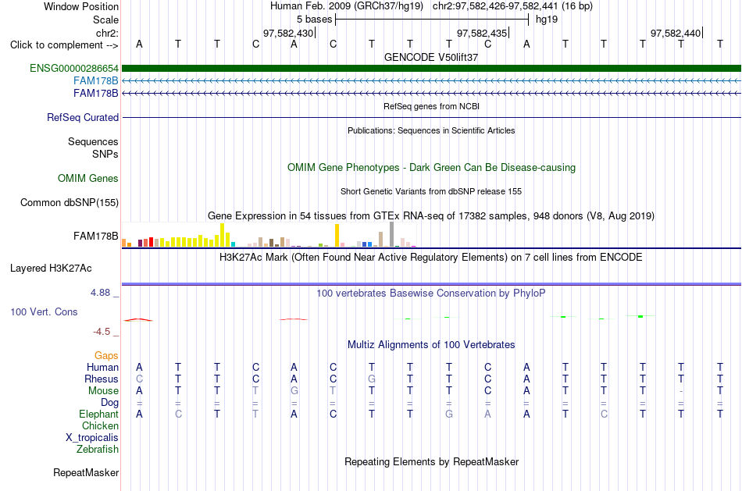Click the 97,582,430 ruler position

tap(288, 33)
